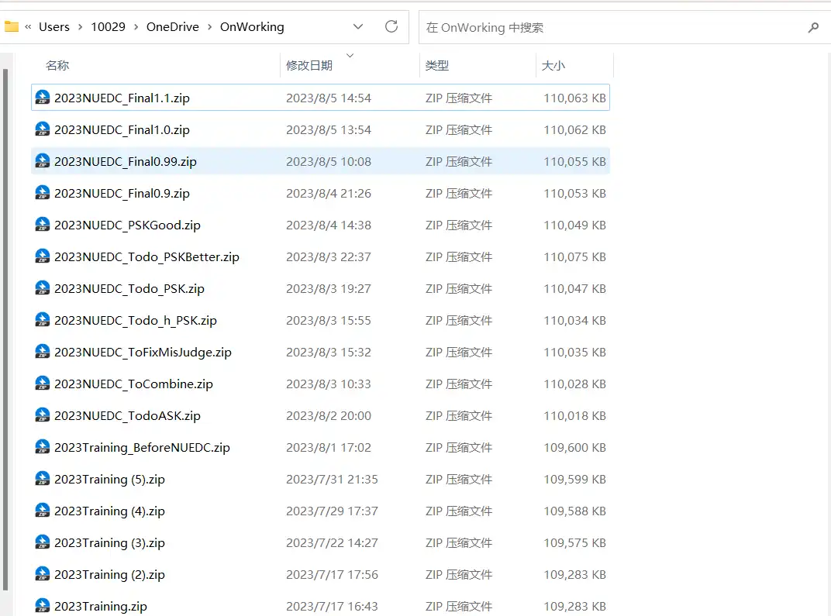Click the magnifier search icon

tap(813, 28)
